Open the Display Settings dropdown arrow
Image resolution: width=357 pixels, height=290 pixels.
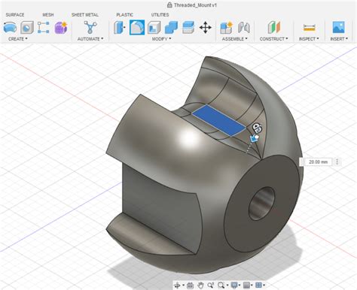click(240, 285)
